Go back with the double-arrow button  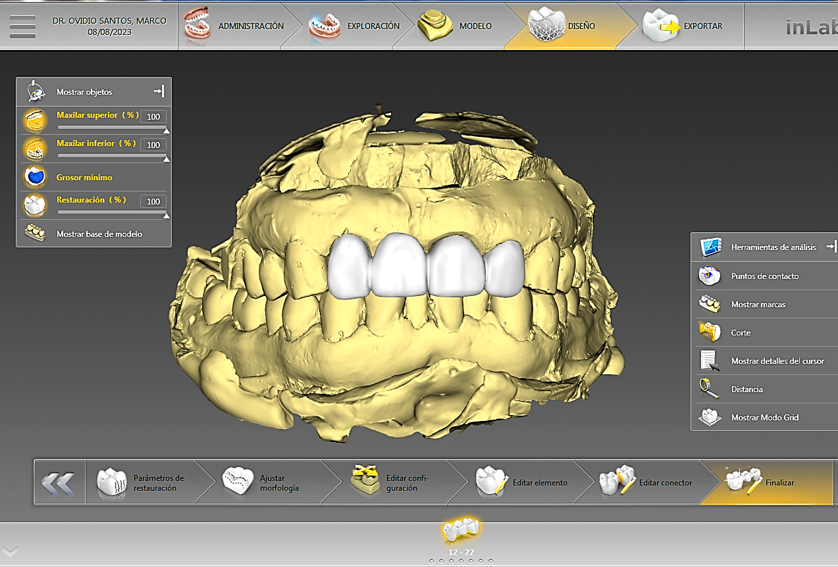(x=60, y=482)
